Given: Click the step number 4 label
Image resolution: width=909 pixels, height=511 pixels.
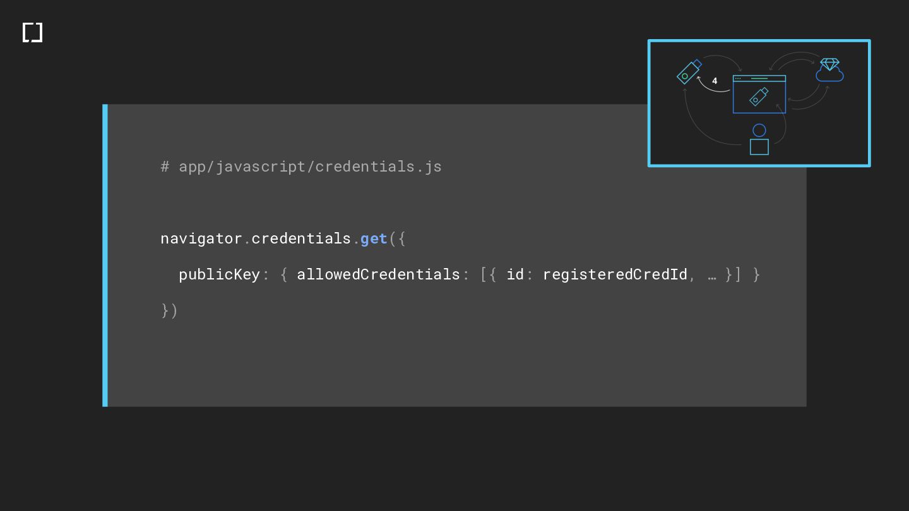Looking at the screenshot, I should pyautogui.click(x=715, y=81).
